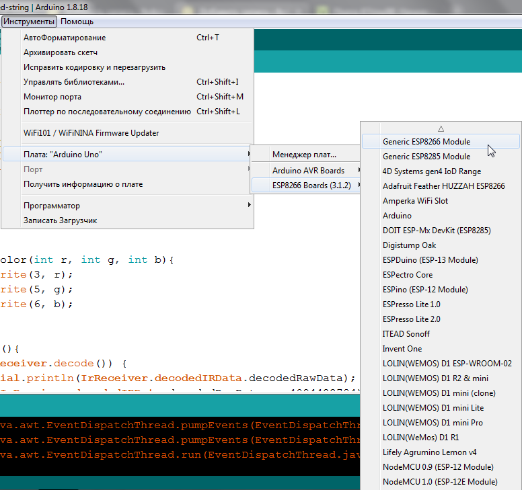Open the Помощь menu

[x=77, y=22]
